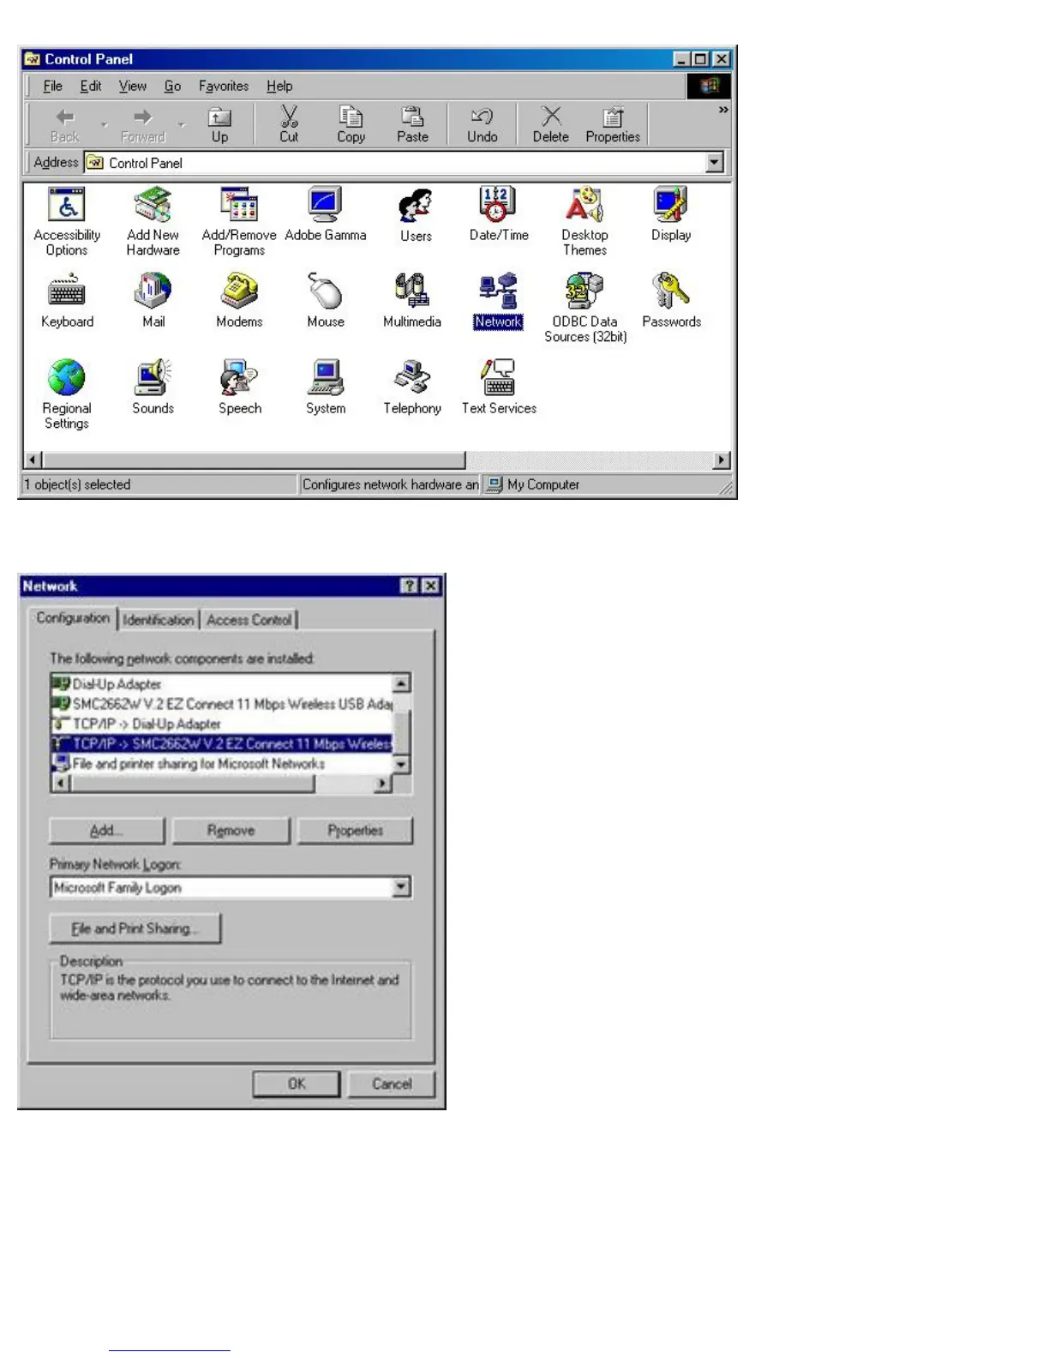Open Desktop Themes icon
The height and width of the screenshot is (1358, 1049).
[584, 221]
